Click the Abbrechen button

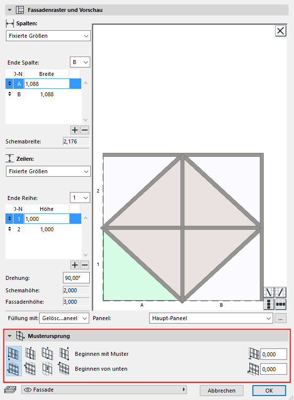point(222,391)
